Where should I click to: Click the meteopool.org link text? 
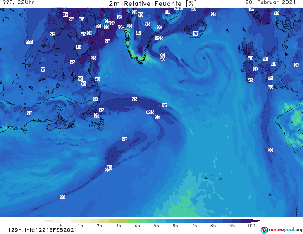pos(285,230)
